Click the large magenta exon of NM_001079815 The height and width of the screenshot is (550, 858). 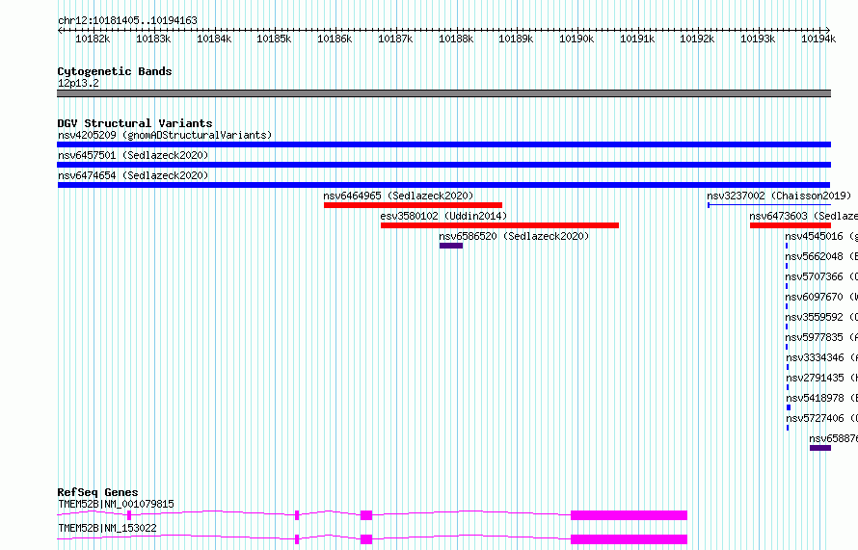point(629,515)
